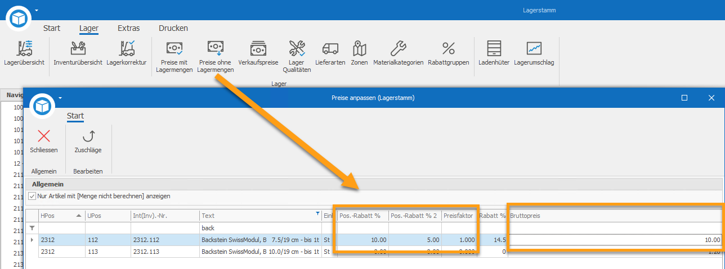Open Rabattgruppen percent icon
The image size is (725, 269).
point(449,53)
